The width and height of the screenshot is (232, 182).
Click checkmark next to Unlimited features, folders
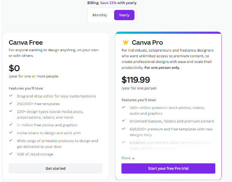point(124,121)
